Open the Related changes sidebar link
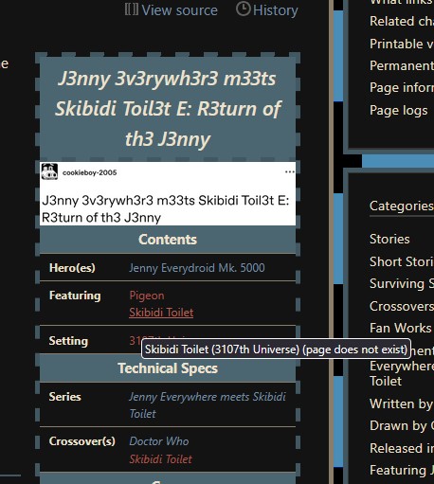Image resolution: width=434 pixels, height=484 pixels. click(402, 21)
